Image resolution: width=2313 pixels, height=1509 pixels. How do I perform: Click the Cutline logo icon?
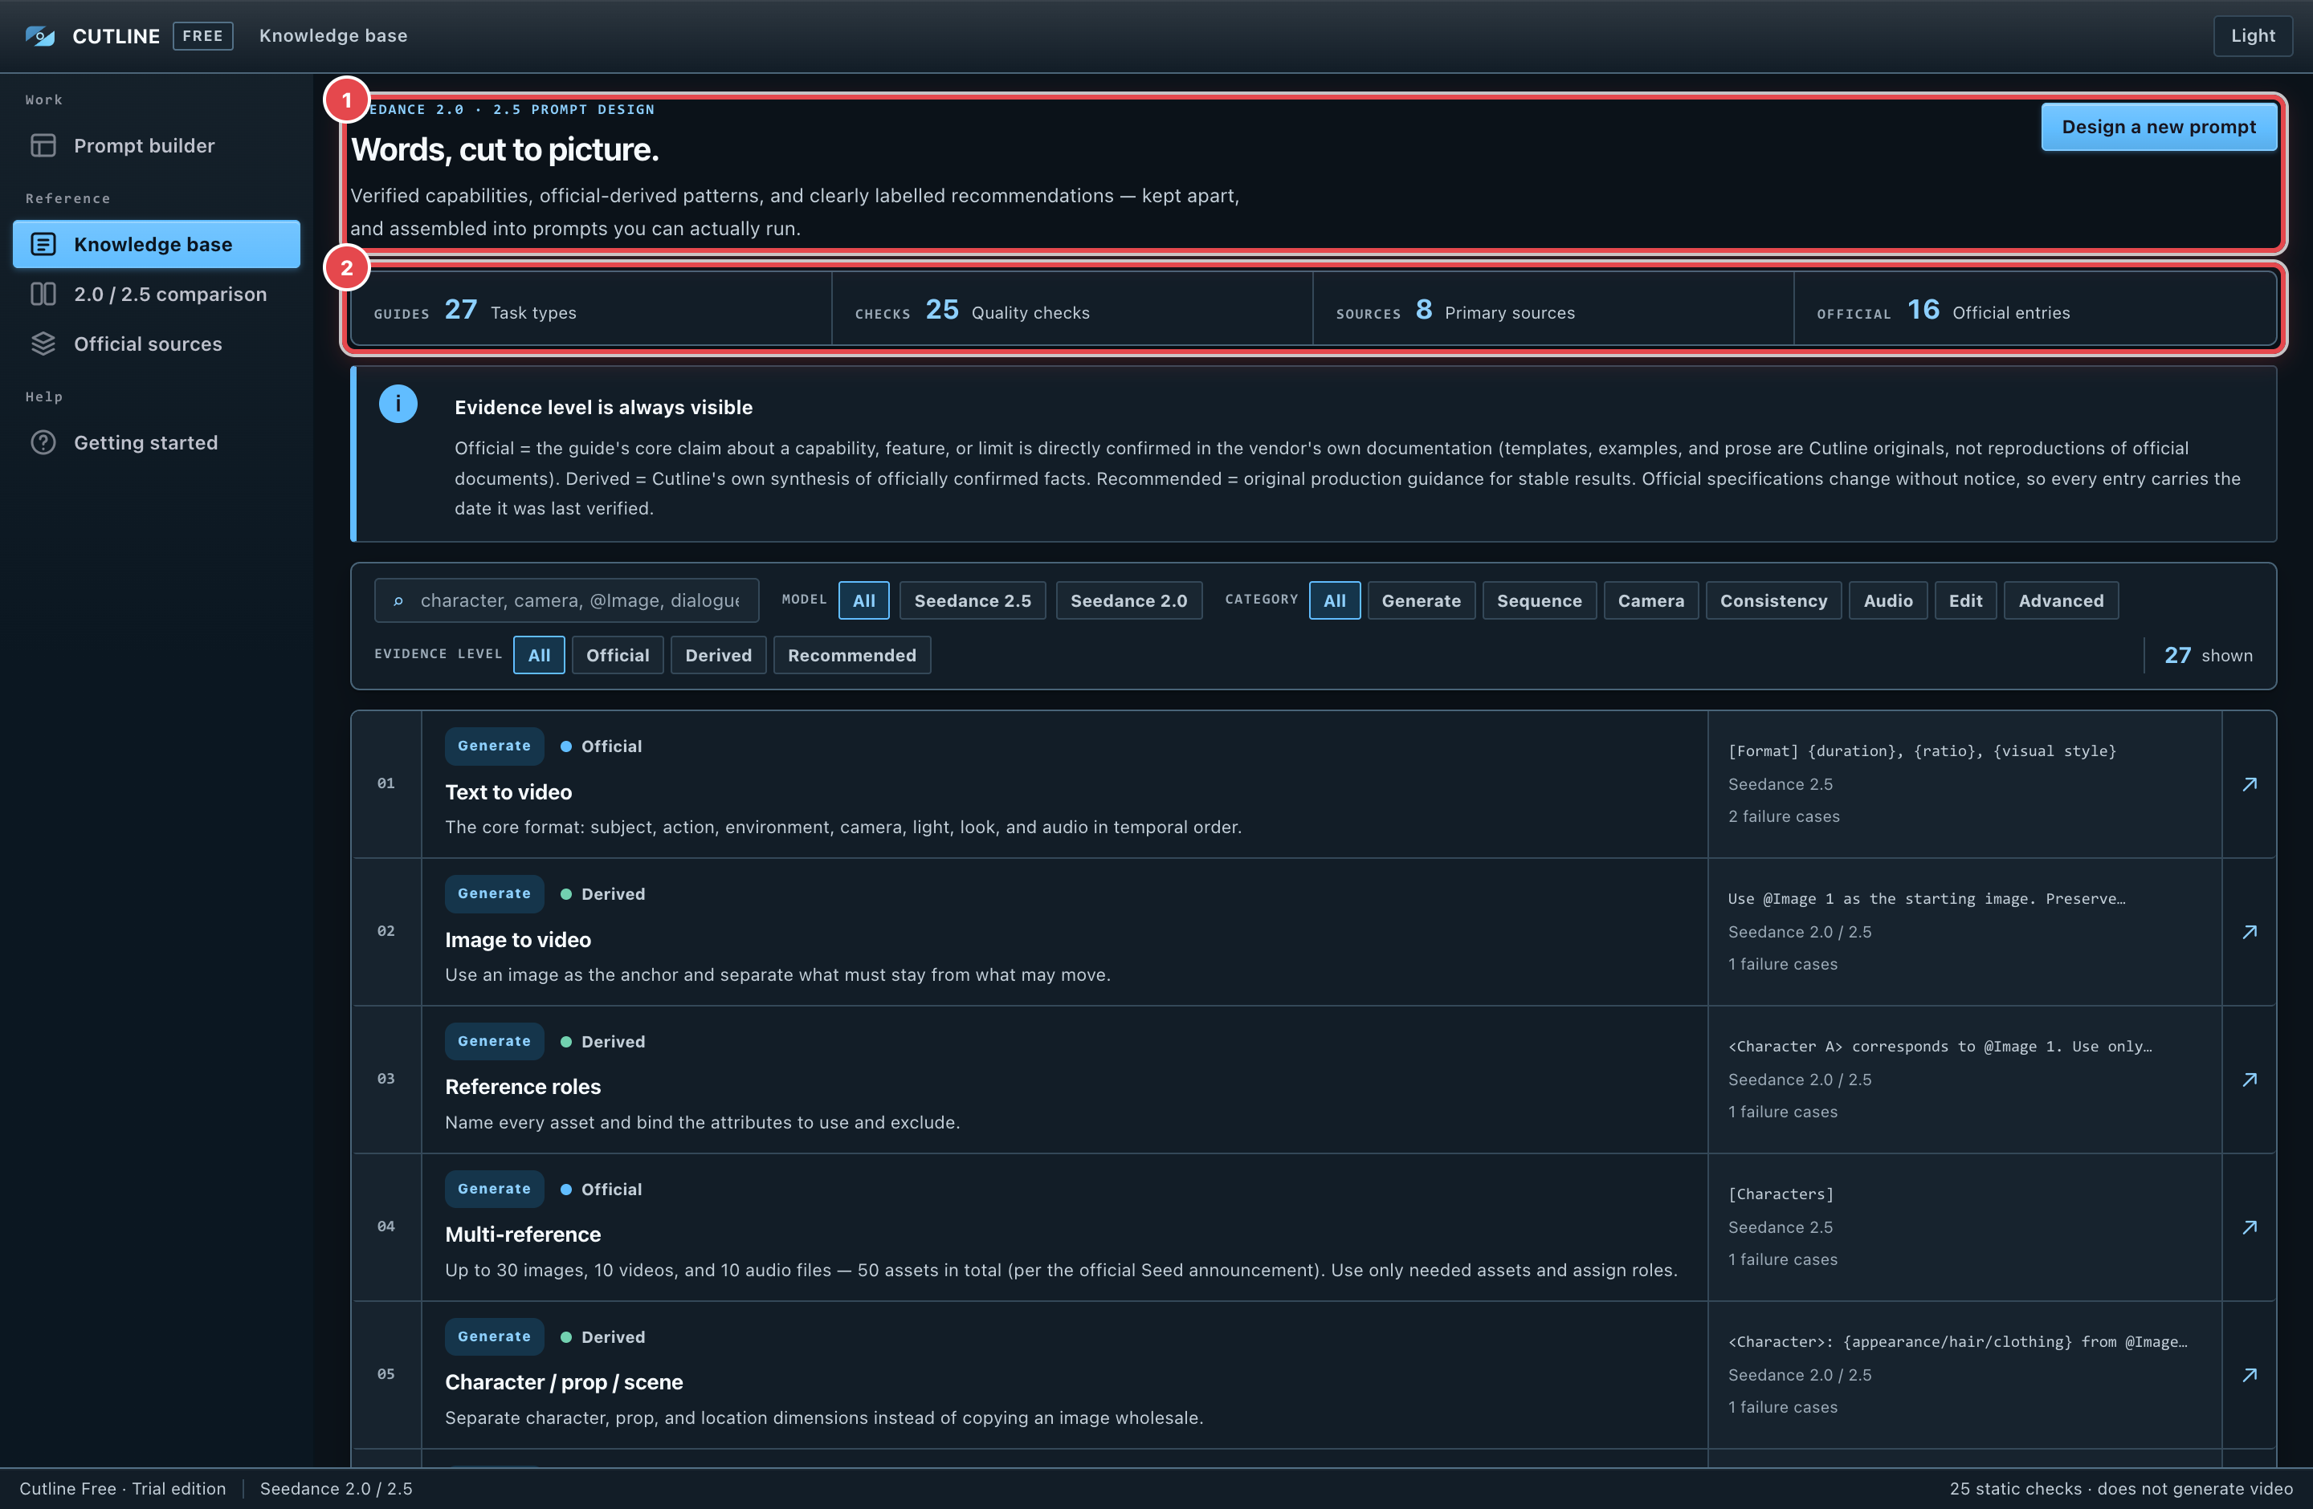point(40,36)
